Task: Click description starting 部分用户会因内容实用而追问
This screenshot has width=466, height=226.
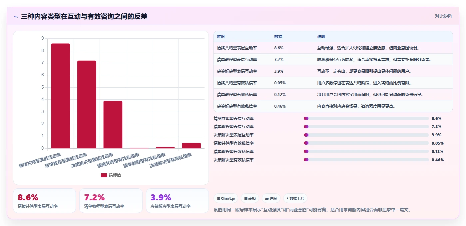Action: 370,95
